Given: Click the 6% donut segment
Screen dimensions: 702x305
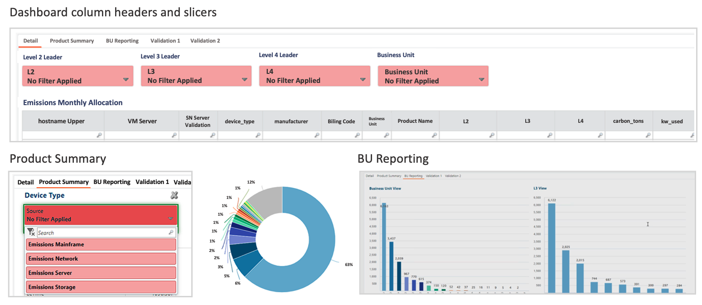Looking at the screenshot, I should click(248, 264).
